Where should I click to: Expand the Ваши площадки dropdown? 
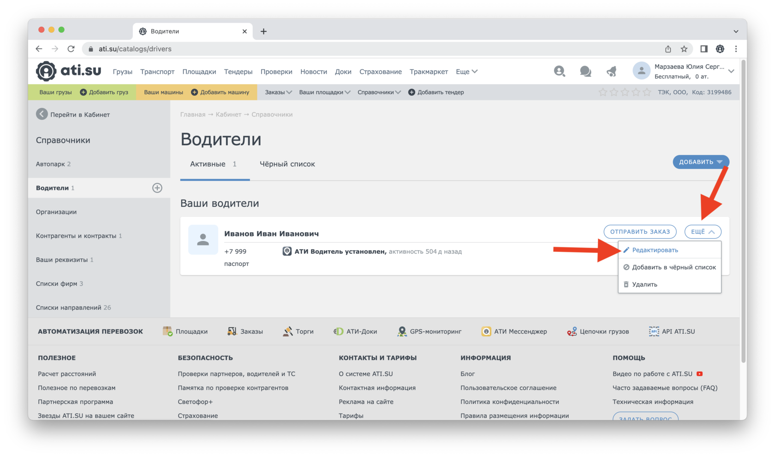325,92
